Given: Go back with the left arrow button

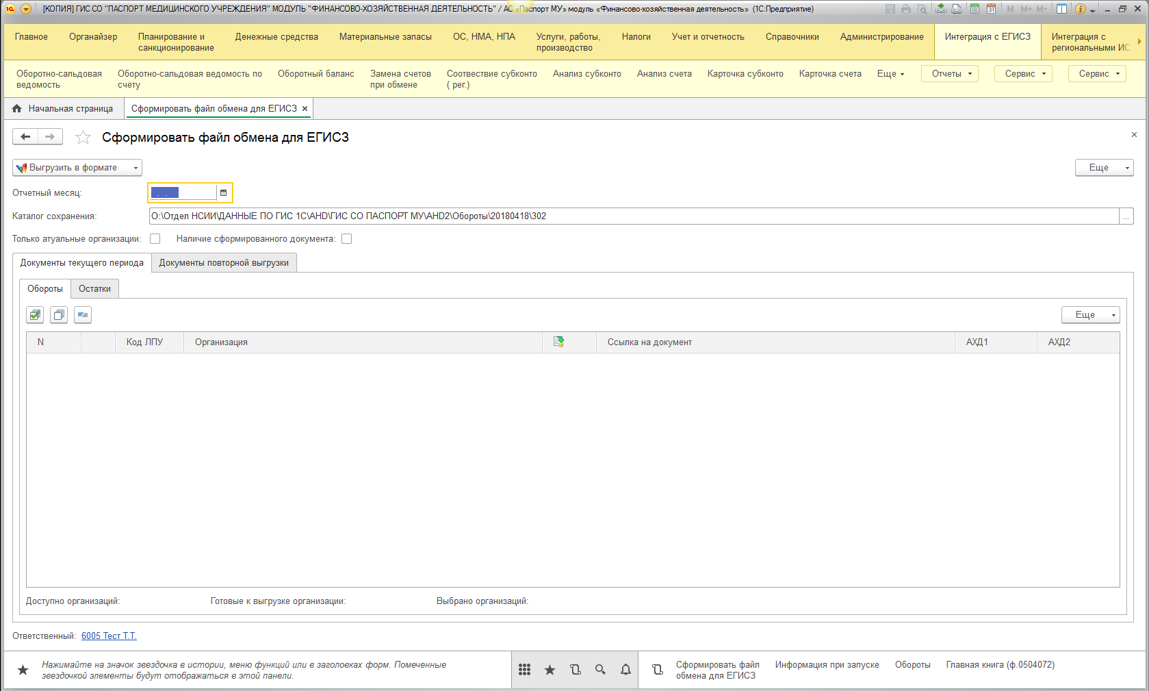Looking at the screenshot, I should point(25,137).
